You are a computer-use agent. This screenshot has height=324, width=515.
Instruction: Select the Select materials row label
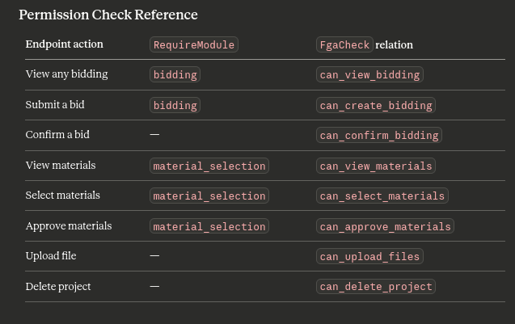[x=63, y=196]
